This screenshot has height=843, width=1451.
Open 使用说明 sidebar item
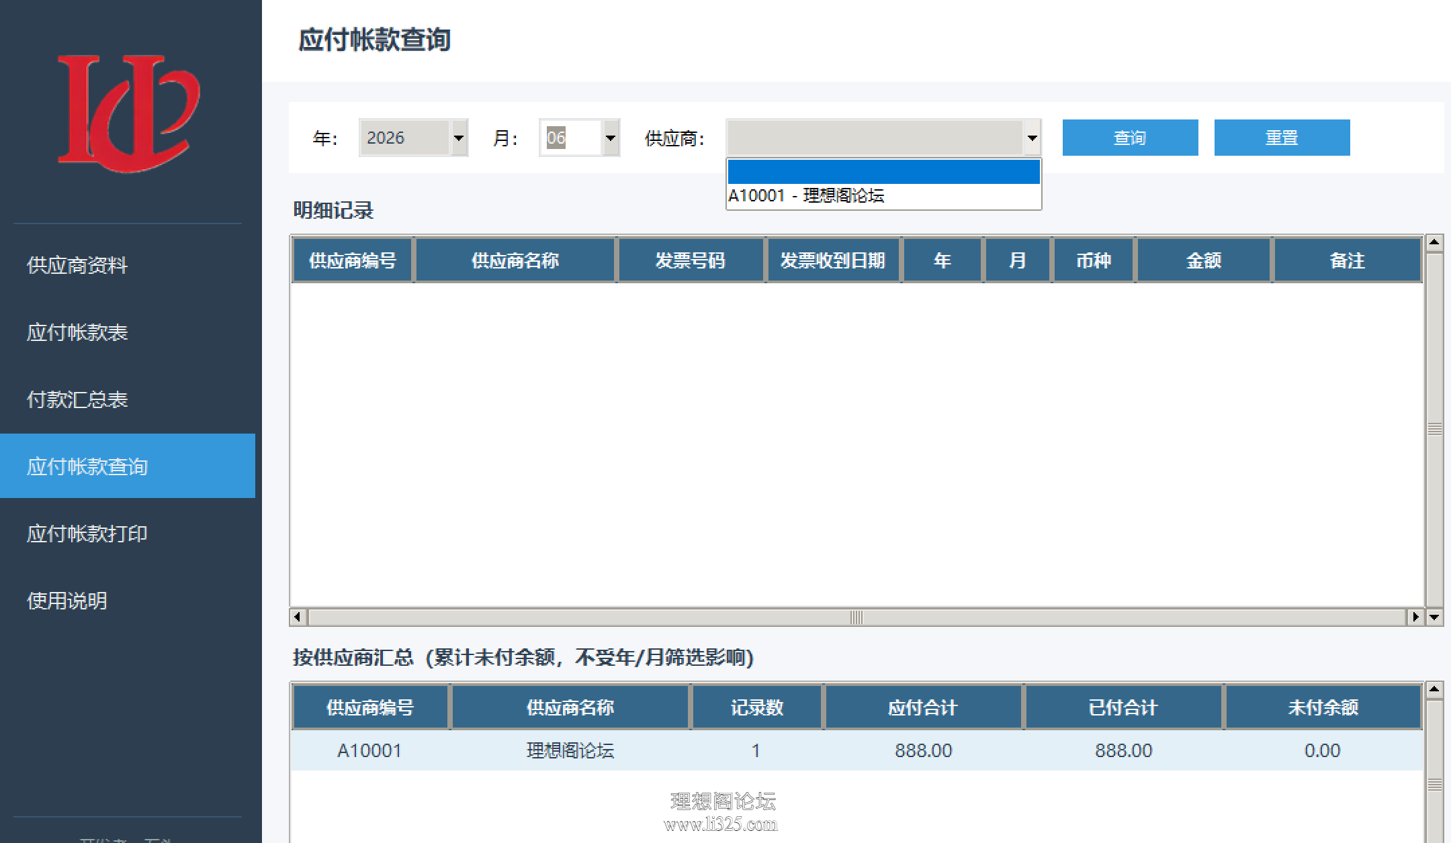pos(128,601)
